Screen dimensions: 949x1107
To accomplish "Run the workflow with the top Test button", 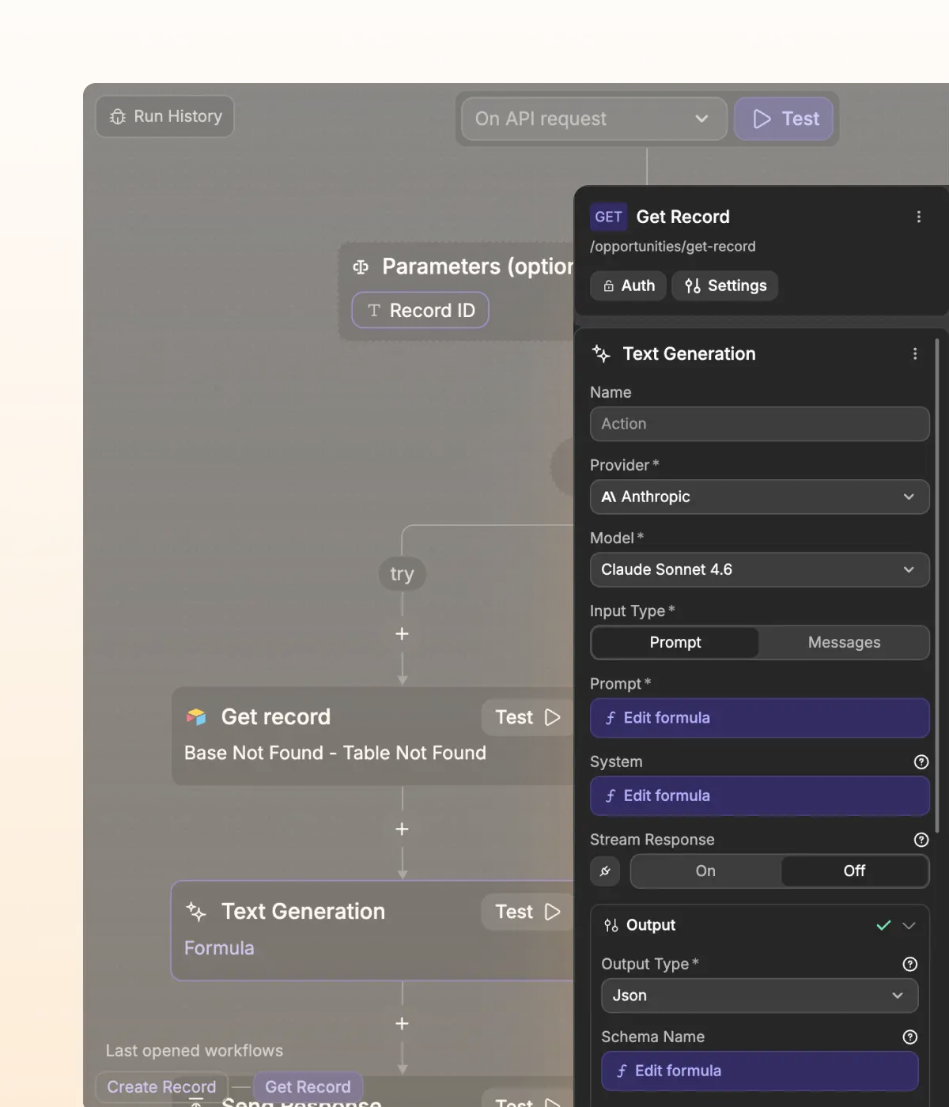I will point(784,119).
